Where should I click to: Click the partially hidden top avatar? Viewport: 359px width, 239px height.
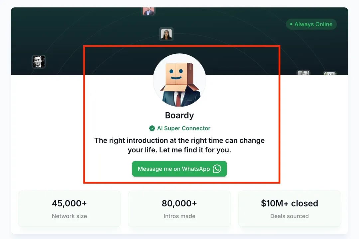click(x=149, y=11)
